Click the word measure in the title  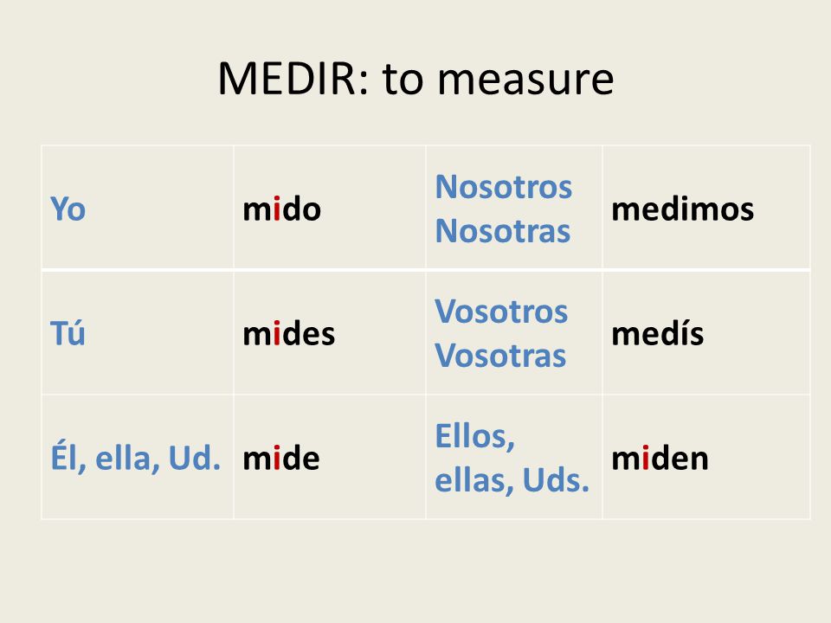pyautogui.click(x=525, y=81)
